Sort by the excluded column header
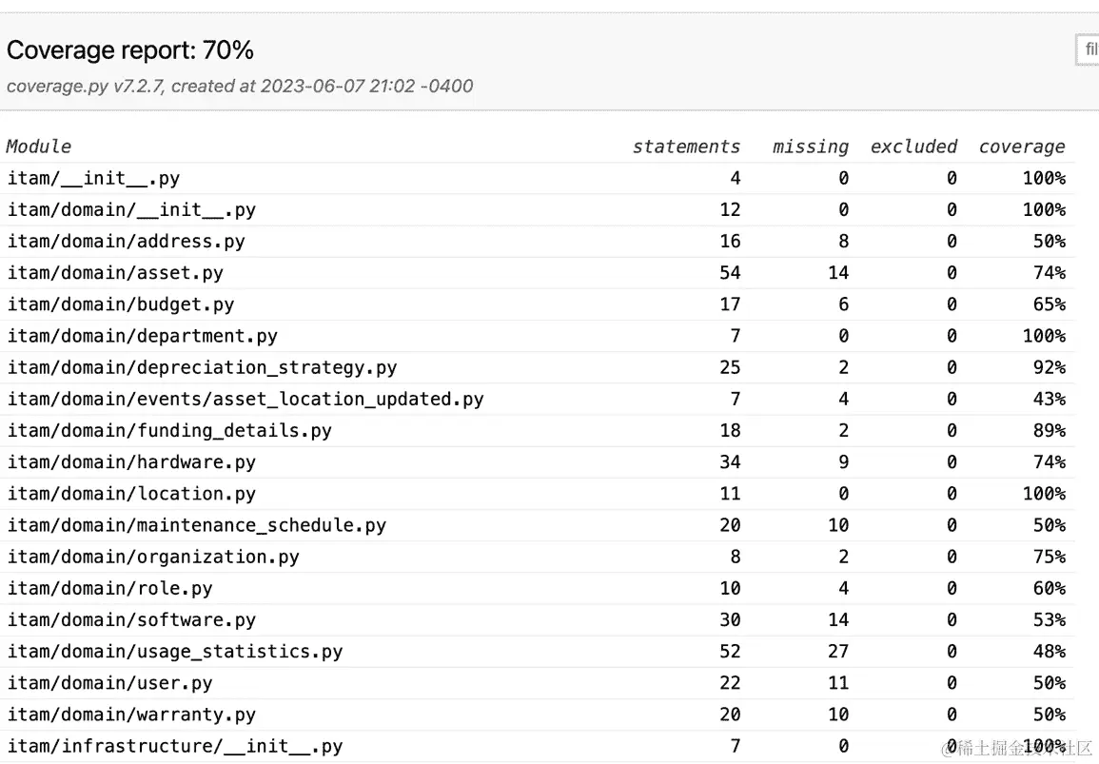 [913, 147]
